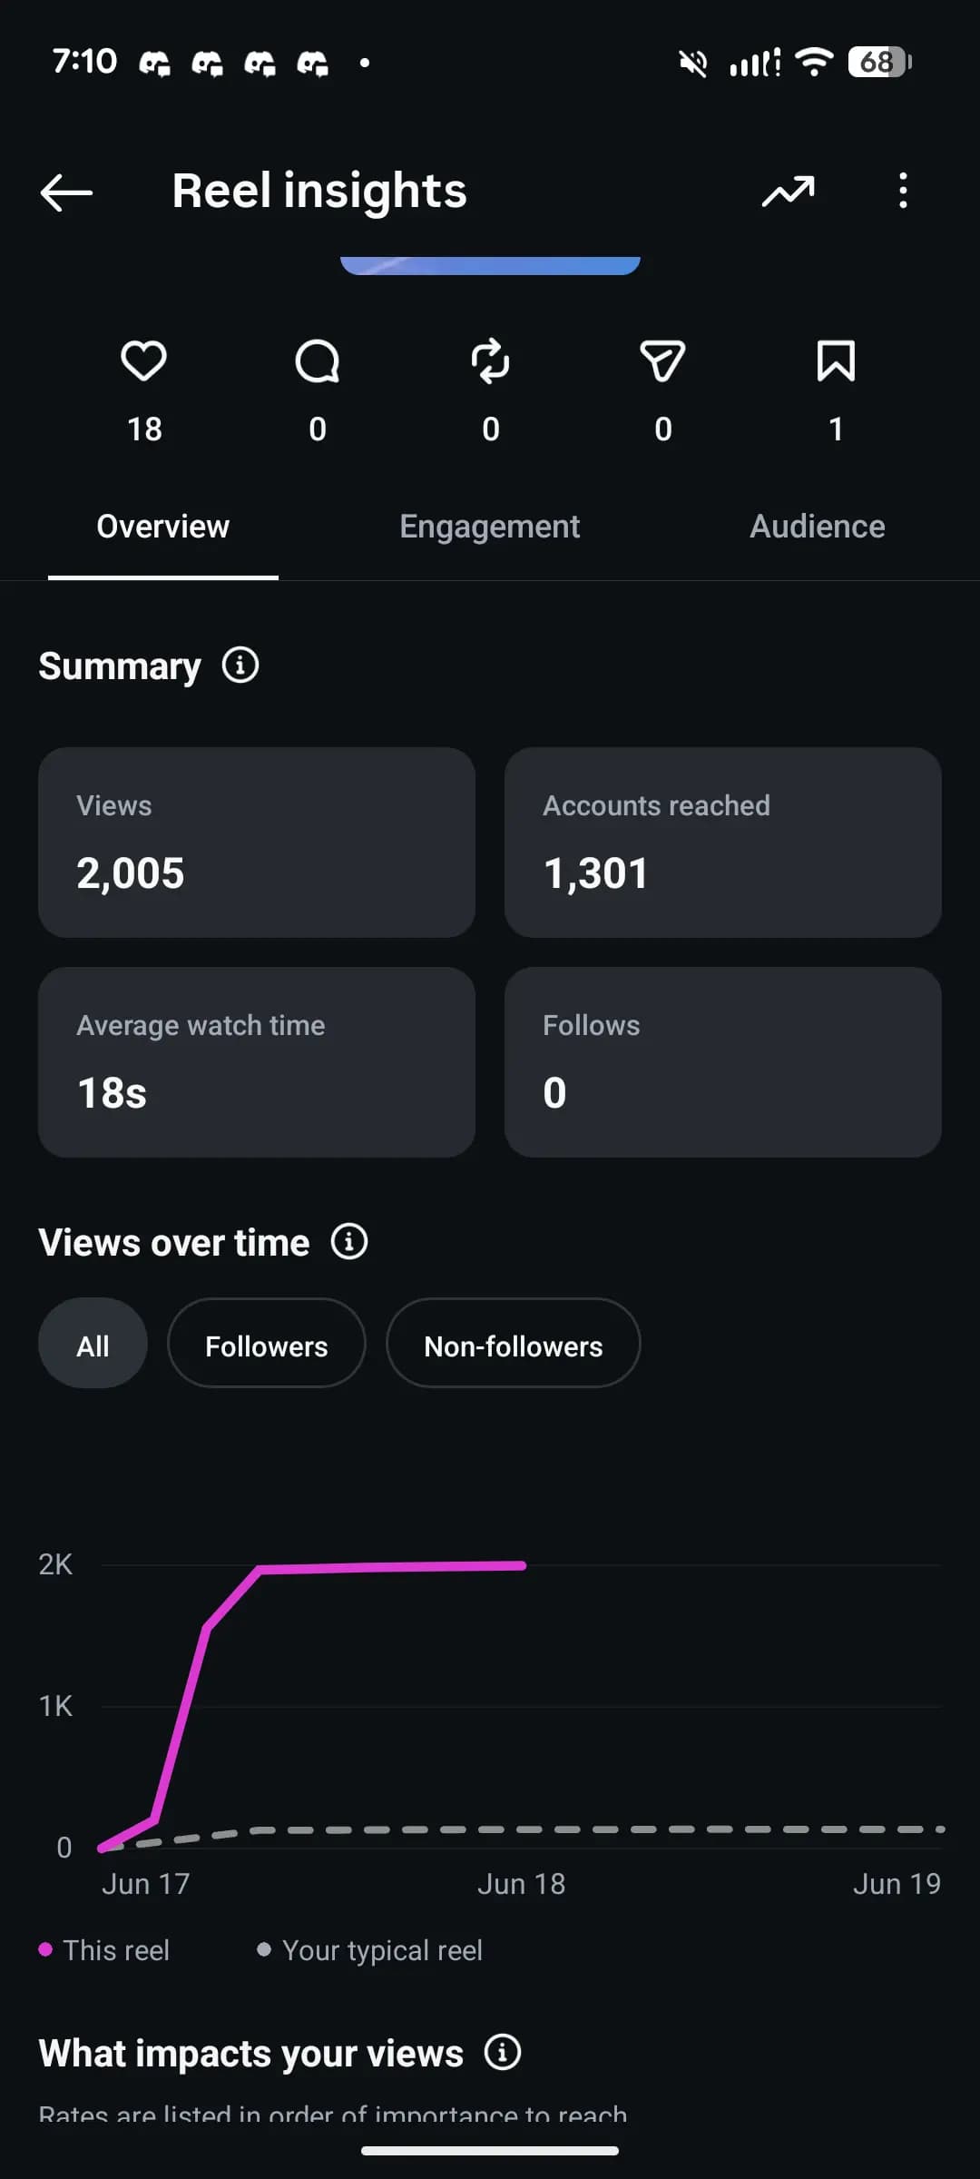Switch to the Engagement tab

click(x=490, y=527)
